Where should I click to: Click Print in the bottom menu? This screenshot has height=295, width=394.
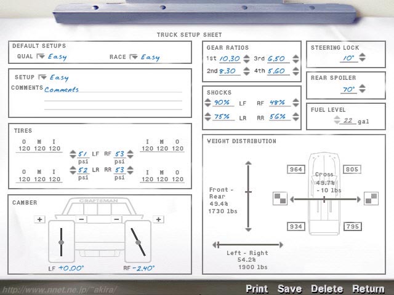coord(257,288)
